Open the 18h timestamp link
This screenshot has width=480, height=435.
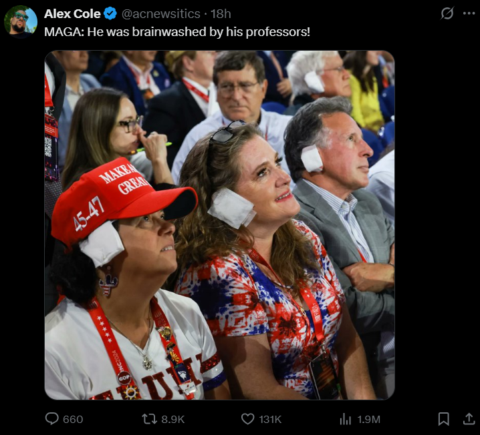click(x=221, y=14)
